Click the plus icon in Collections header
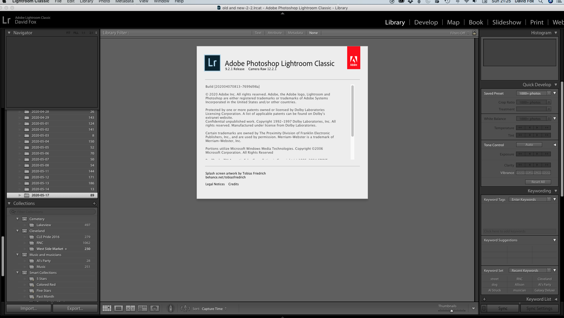Screen dimensions: 564x318 pyautogui.click(x=94, y=203)
